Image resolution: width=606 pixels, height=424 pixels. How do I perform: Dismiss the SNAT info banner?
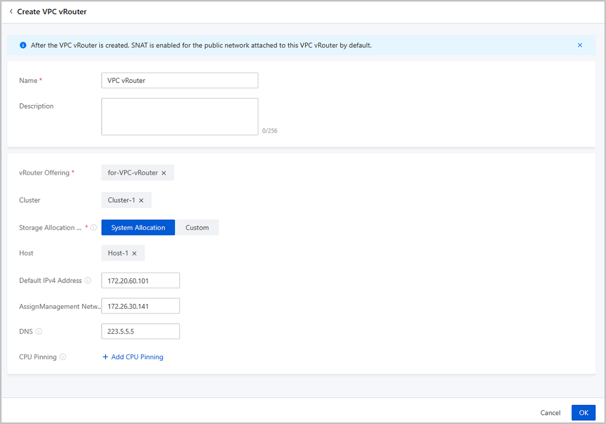tap(580, 45)
